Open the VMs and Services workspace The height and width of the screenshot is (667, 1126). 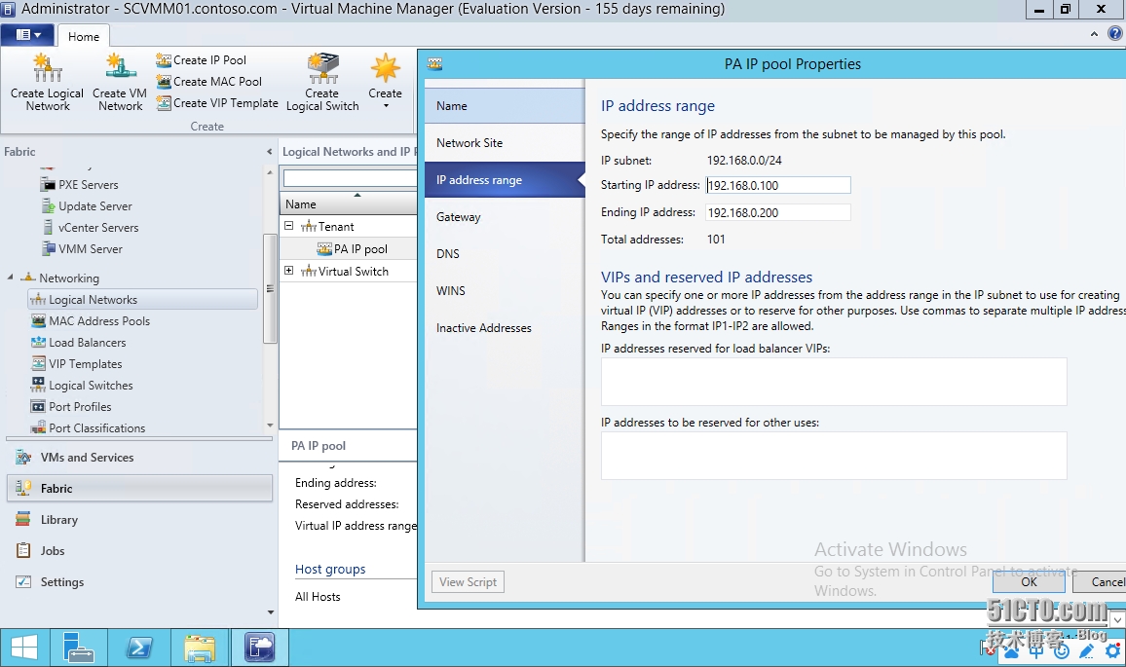click(139, 458)
